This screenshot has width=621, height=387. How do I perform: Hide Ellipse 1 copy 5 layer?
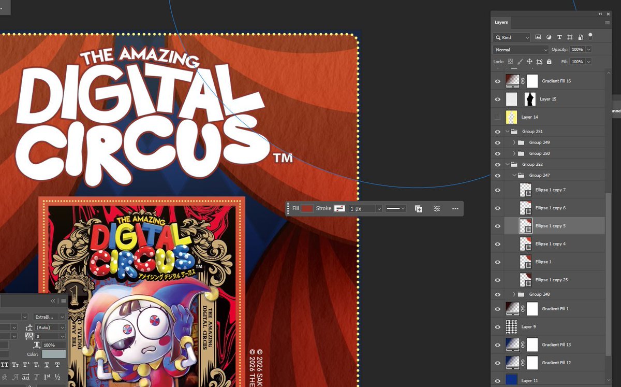pos(497,226)
